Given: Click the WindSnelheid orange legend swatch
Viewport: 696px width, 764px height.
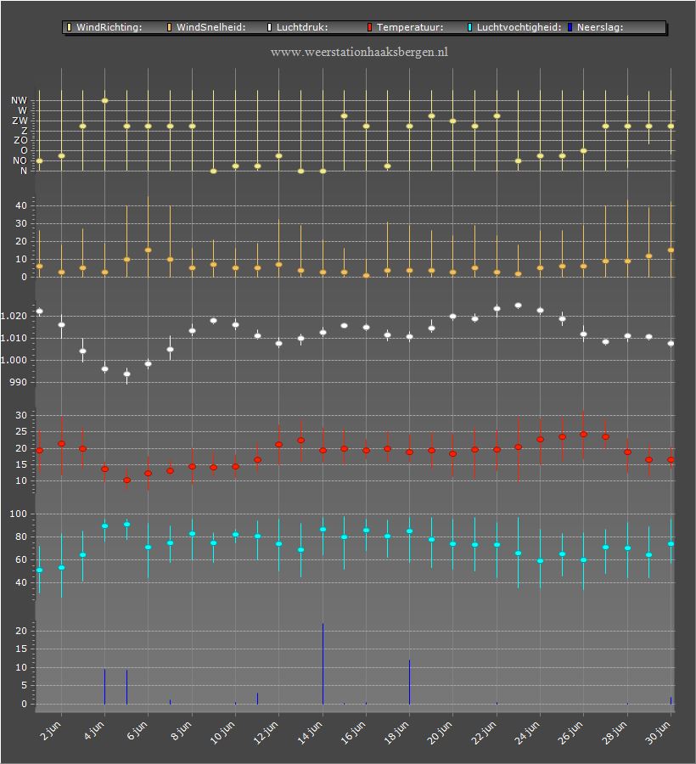Looking at the screenshot, I should coord(170,27).
